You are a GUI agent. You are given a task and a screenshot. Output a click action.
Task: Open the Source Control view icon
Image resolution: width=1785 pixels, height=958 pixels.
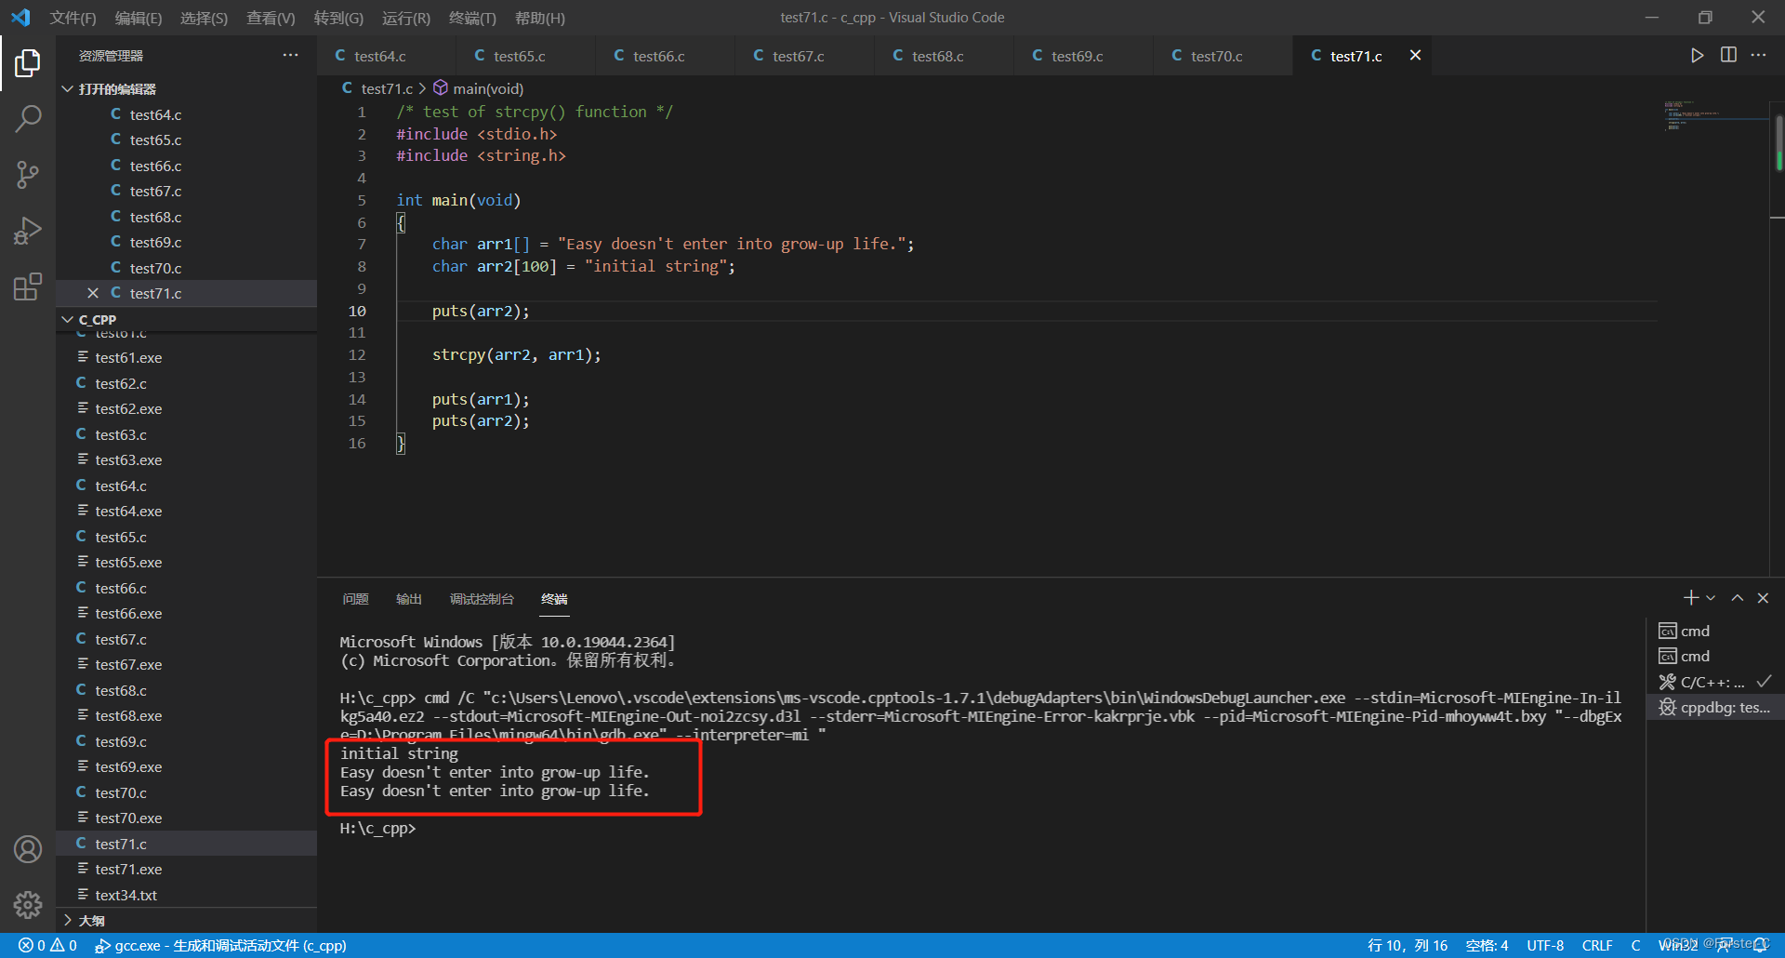pos(28,175)
